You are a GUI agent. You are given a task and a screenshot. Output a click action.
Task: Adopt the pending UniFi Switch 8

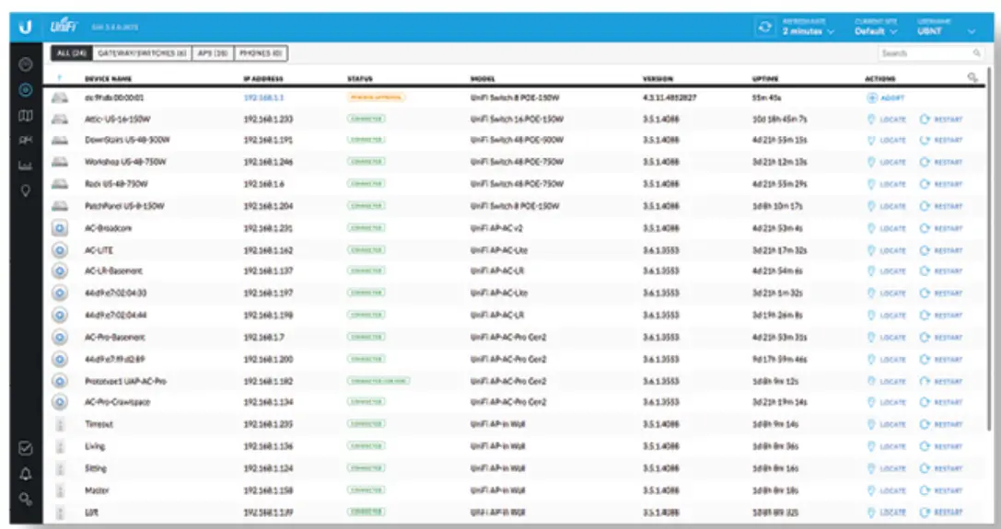[x=886, y=98]
